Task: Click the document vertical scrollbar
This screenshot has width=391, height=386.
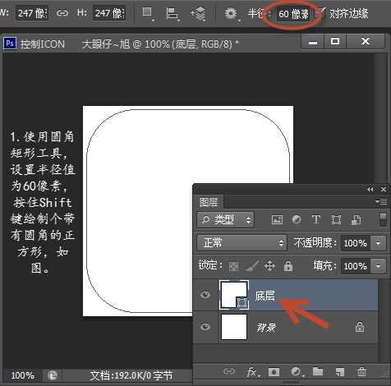Action: coord(380,117)
